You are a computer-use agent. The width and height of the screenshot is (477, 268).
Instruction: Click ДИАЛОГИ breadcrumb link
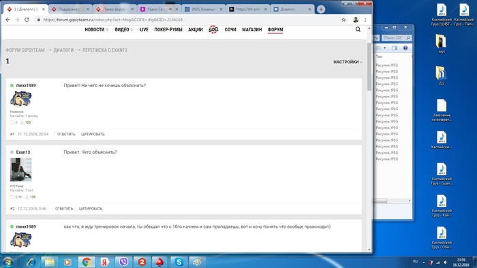coord(63,50)
